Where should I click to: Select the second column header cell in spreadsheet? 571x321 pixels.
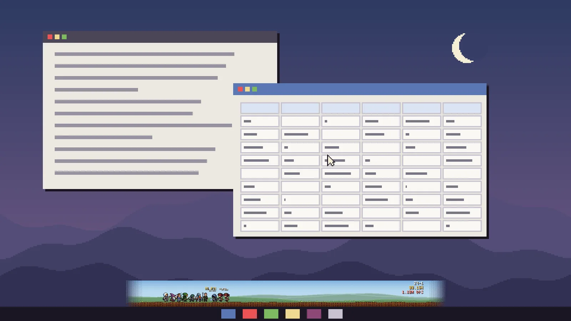pos(300,108)
